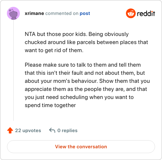Follow the blue 'post' link
Image resolution: width=162 pixels, height=160 pixels.
pos(85,13)
